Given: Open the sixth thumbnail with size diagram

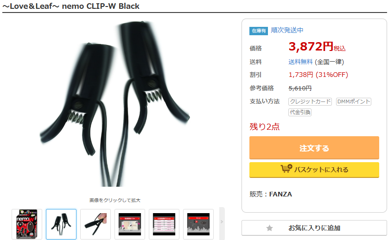Looking at the screenshot, I should pos(198,224).
